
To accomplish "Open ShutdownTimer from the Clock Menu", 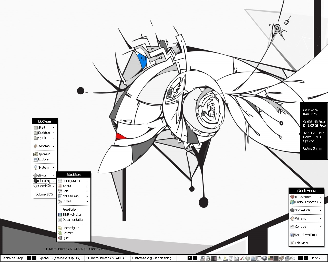I will (306, 235).
